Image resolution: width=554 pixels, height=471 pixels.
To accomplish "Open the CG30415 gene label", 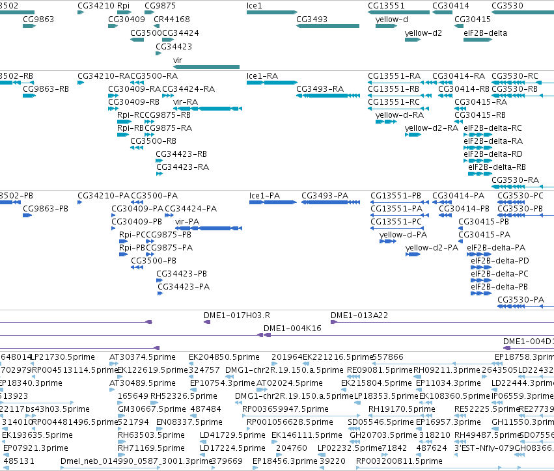I will click(x=473, y=19).
